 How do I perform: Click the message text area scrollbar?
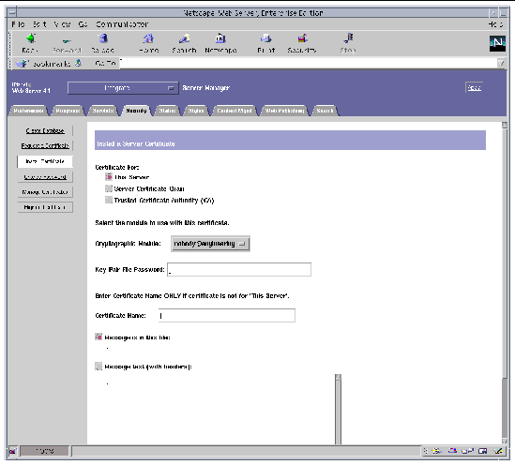pyautogui.click(x=339, y=409)
